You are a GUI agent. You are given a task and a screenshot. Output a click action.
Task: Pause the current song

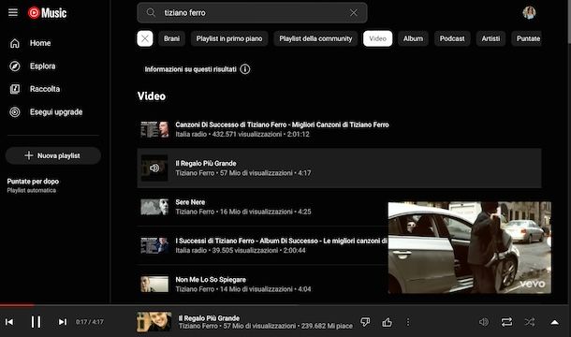tap(36, 322)
